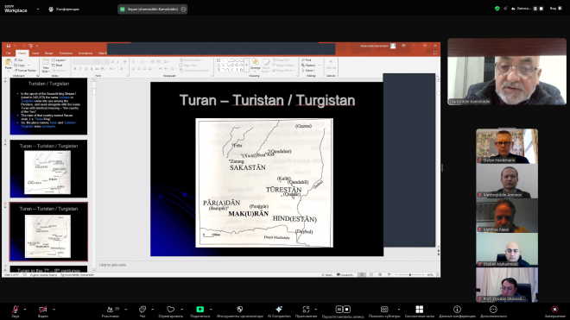Image resolution: width=570 pixels, height=320 pixels.
Task: Open the Chat panel
Action: coord(142,310)
